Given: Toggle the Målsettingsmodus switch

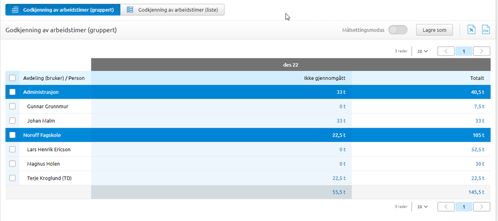Looking at the screenshot, I should pos(398,30).
